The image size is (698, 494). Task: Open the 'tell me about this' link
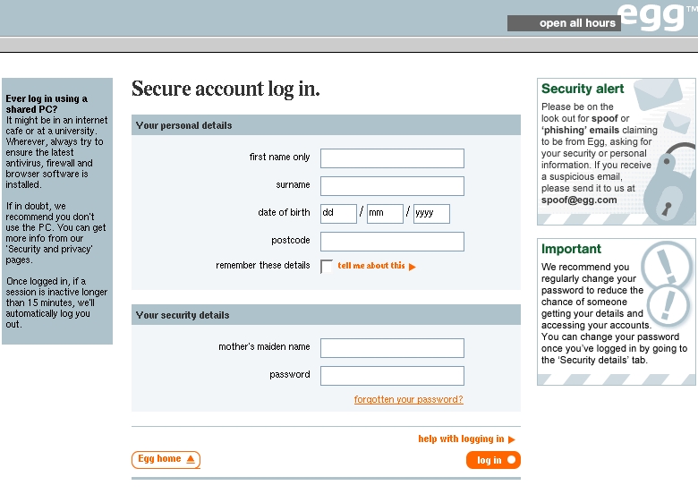[x=371, y=266]
